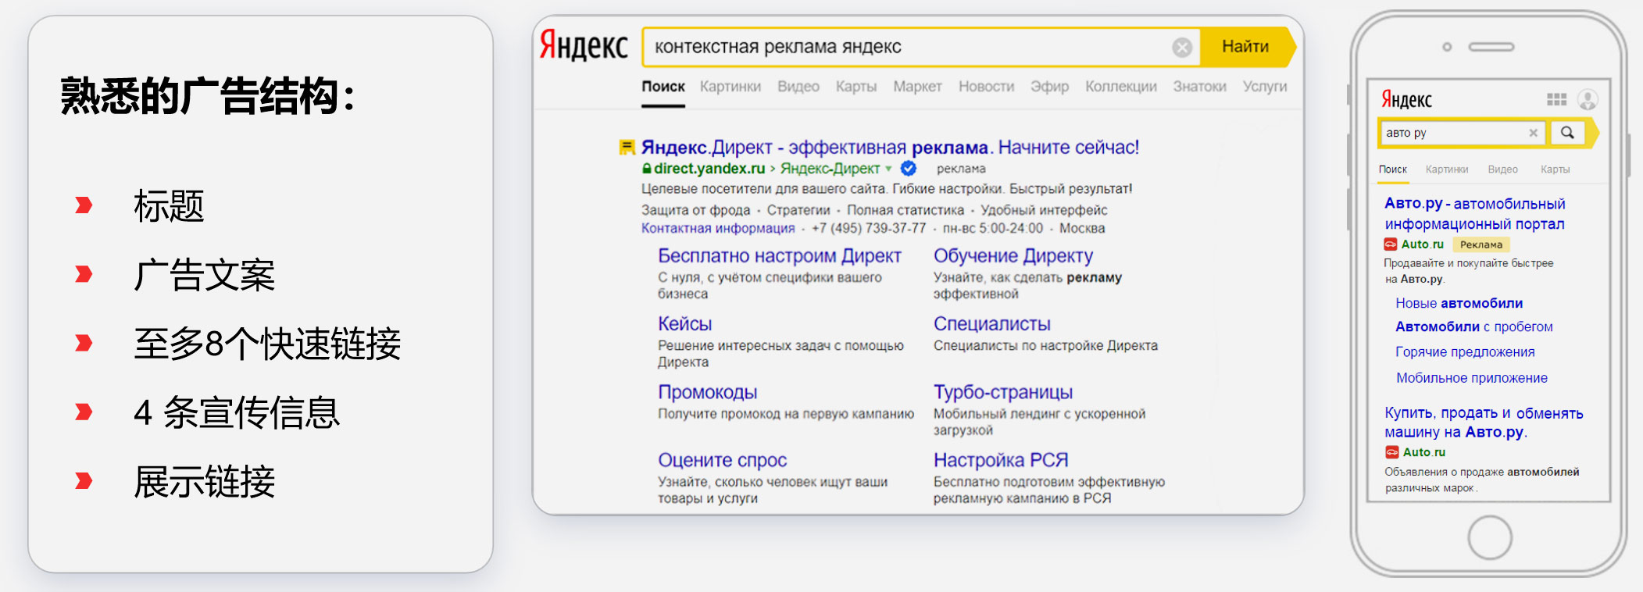The height and width of the screenshot is (592, 1643).
Task: Open the user profile avatar icon on the phone
Action: coord(1588,99)
